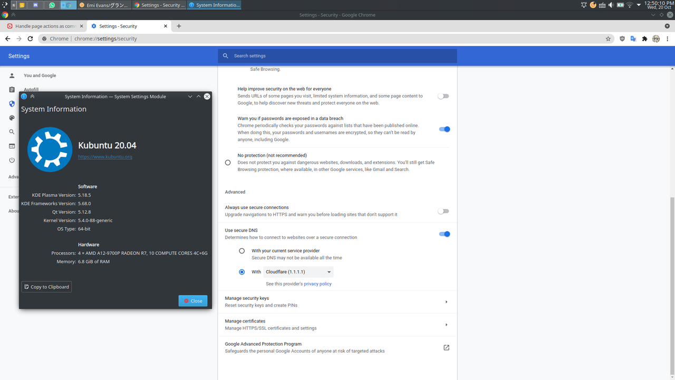Click the System Information window info icon

[x=24, y=97]
